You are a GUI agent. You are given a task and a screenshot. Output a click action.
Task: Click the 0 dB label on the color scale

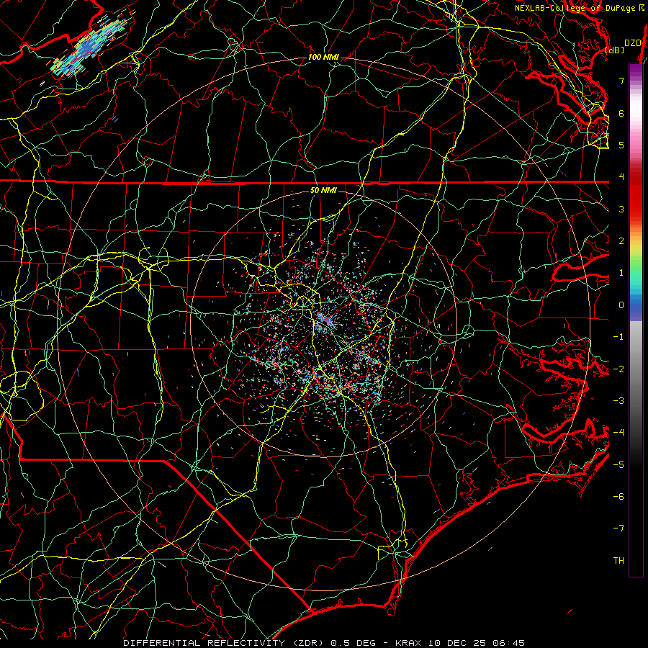pos(621,305)
